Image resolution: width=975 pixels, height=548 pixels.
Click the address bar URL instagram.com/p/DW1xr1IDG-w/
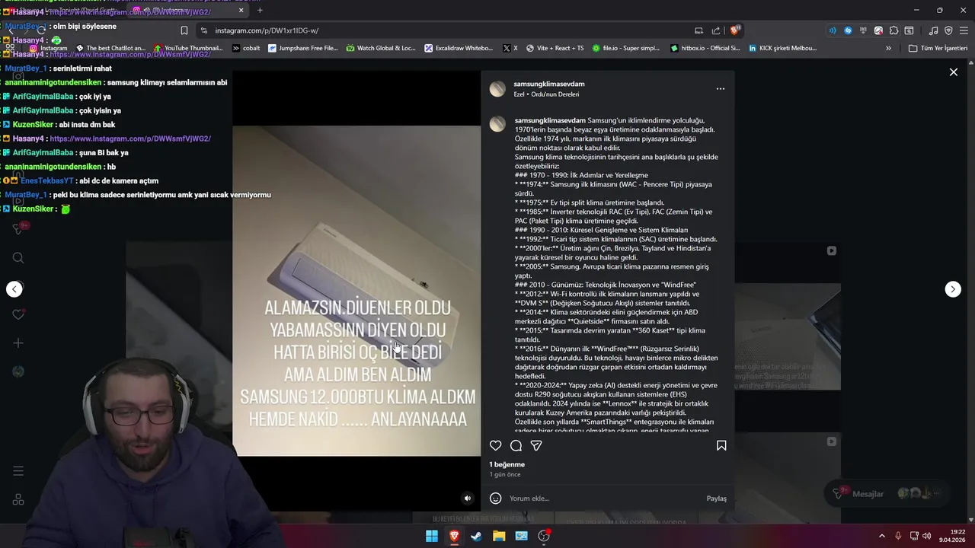(x=267, y=30)
